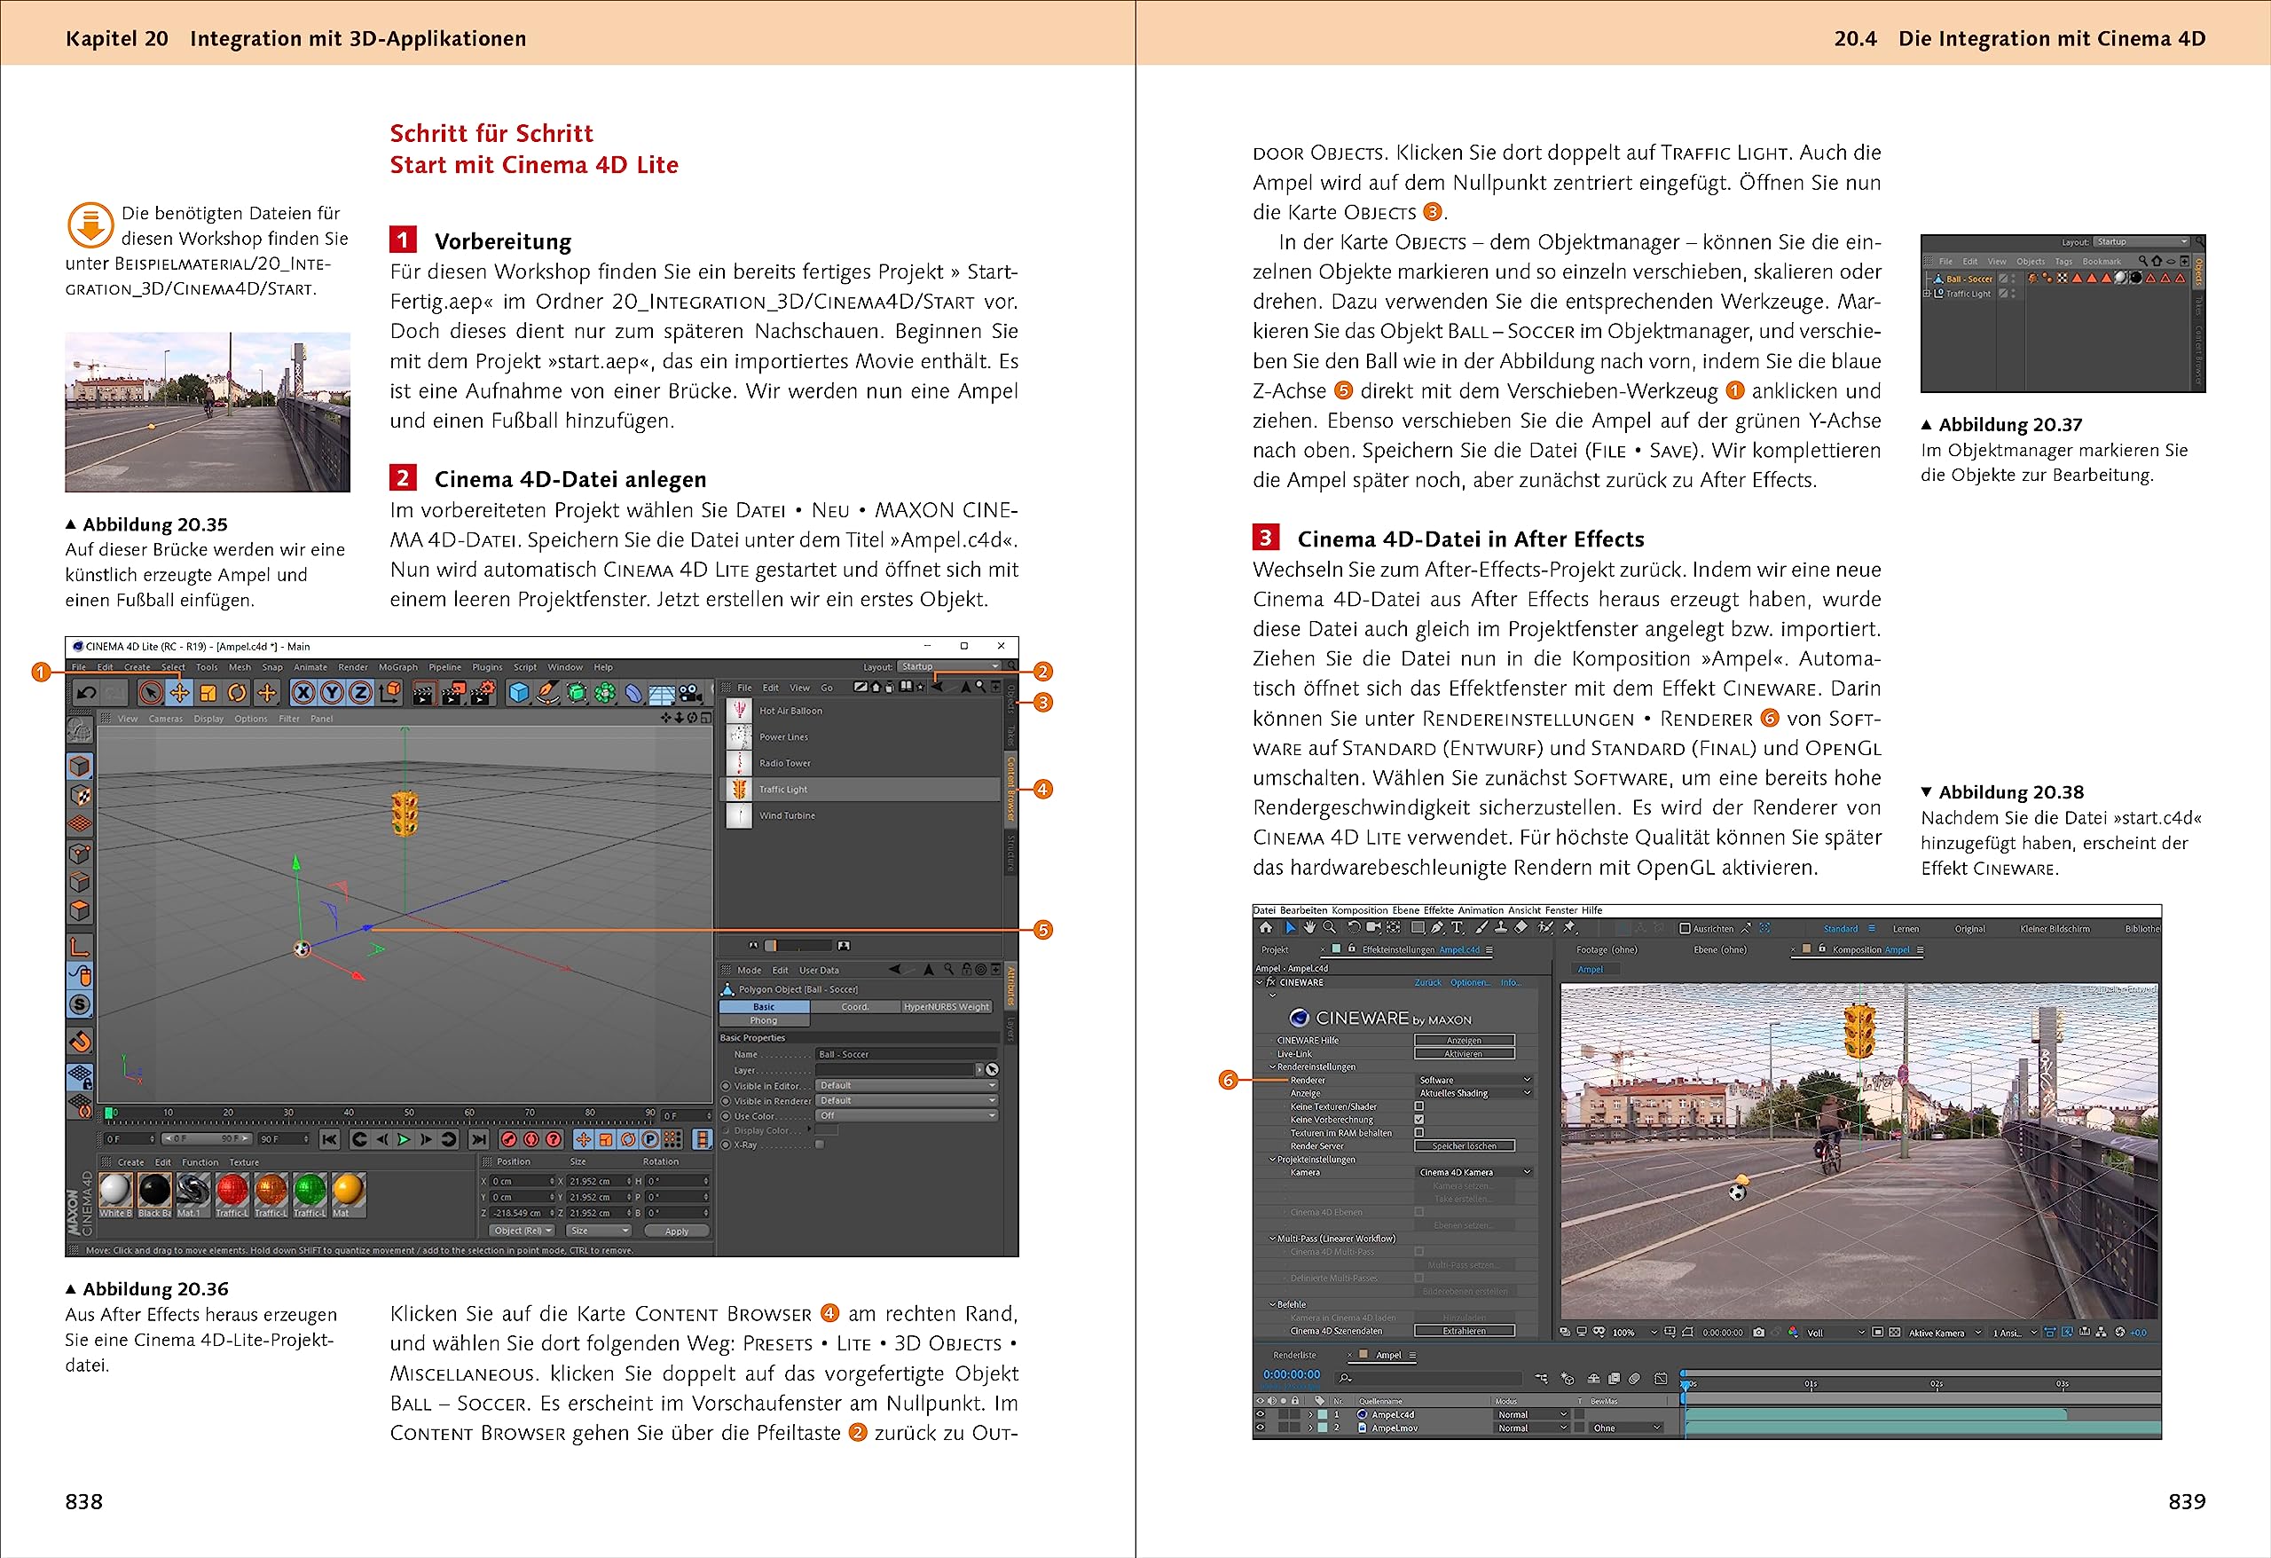2271x1558 pixels.
Task: Click the Speicher löschen button
Action: coord(1464,1146)
